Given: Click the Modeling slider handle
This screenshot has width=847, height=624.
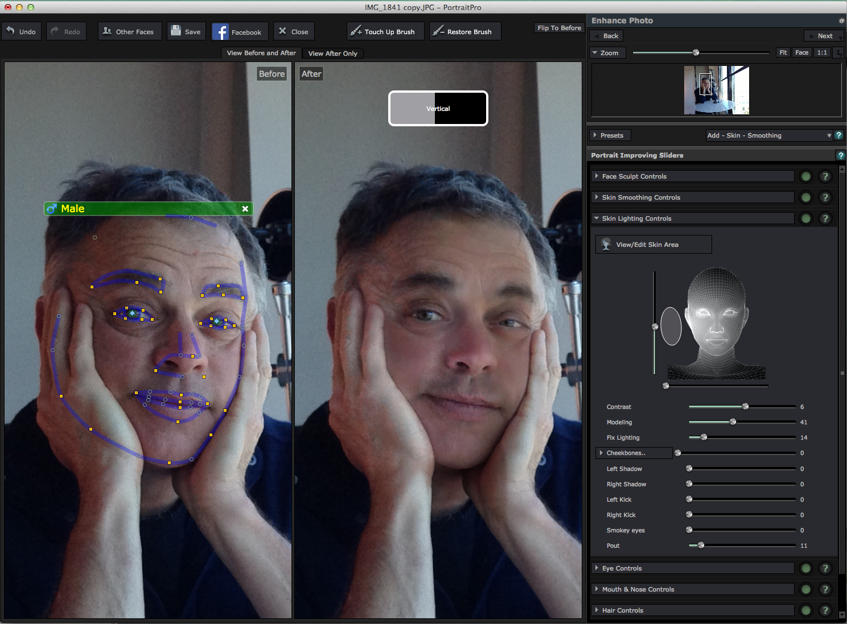Looking at the screenshot, I should [733, 421].
